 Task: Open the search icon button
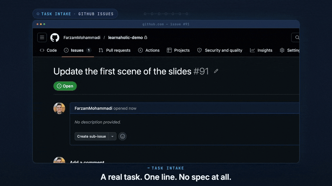click(296, 37)
